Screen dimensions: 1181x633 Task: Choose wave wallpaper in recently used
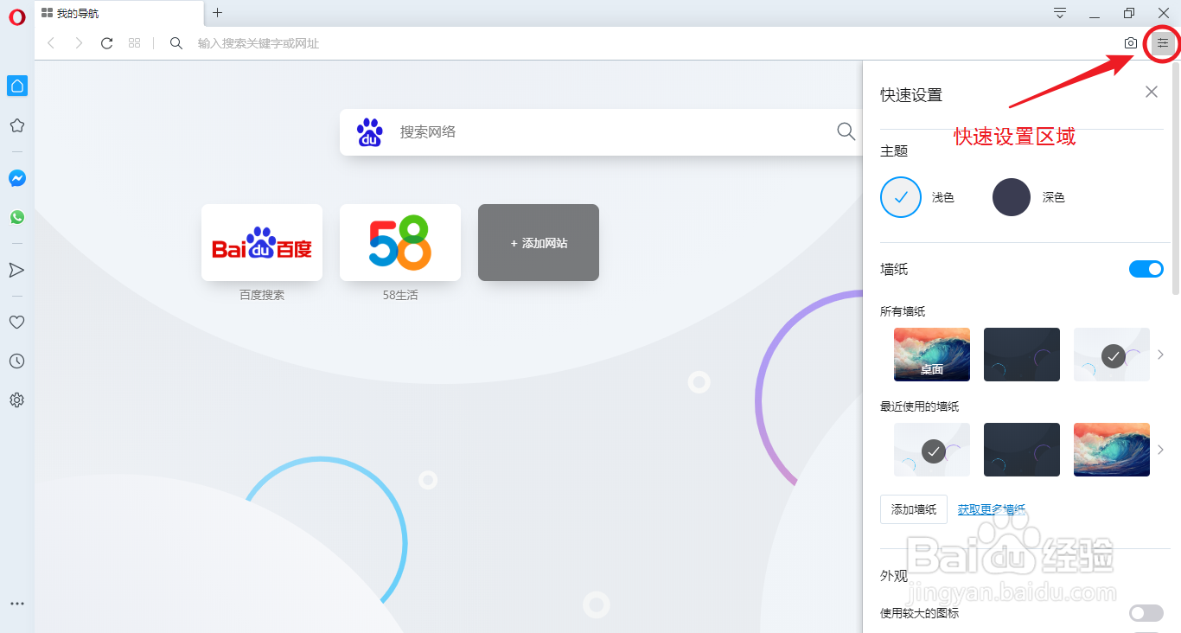coord(1112,450)
